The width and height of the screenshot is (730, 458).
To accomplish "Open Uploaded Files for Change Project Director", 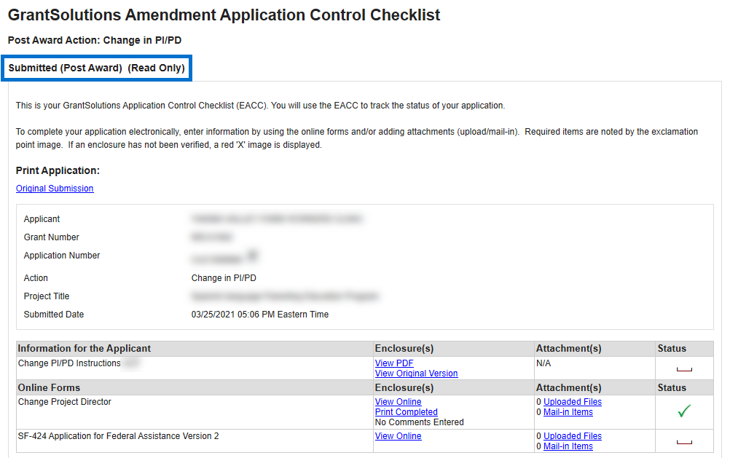I will [x=573, y=402].
